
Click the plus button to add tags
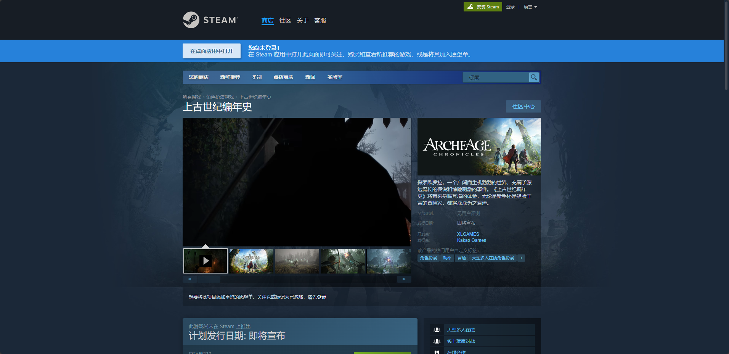[x=521, y=258]
